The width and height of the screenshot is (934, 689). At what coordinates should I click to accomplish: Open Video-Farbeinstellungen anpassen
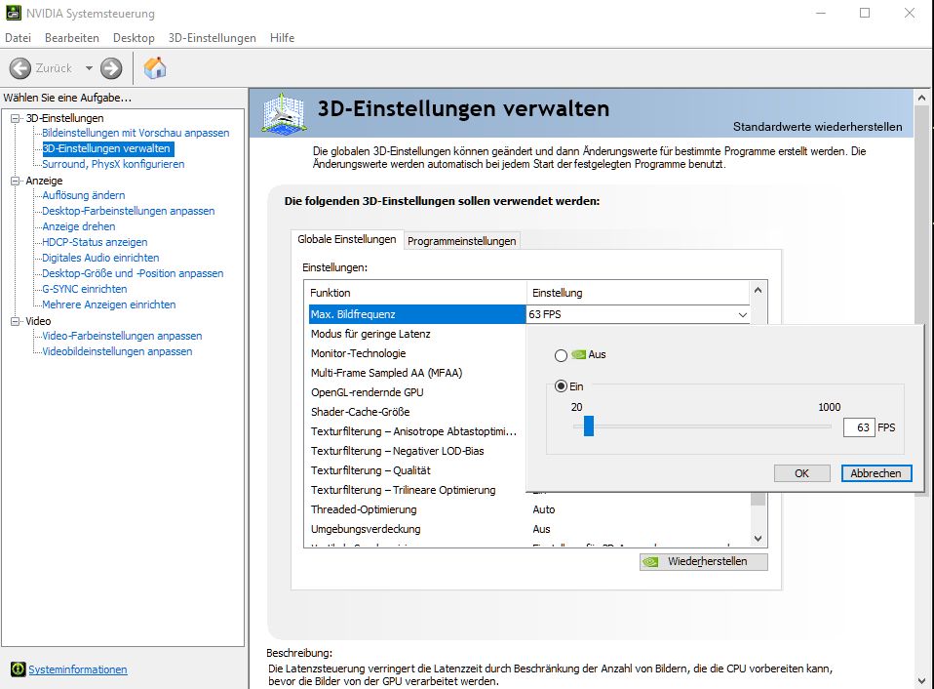click(122, 336)
